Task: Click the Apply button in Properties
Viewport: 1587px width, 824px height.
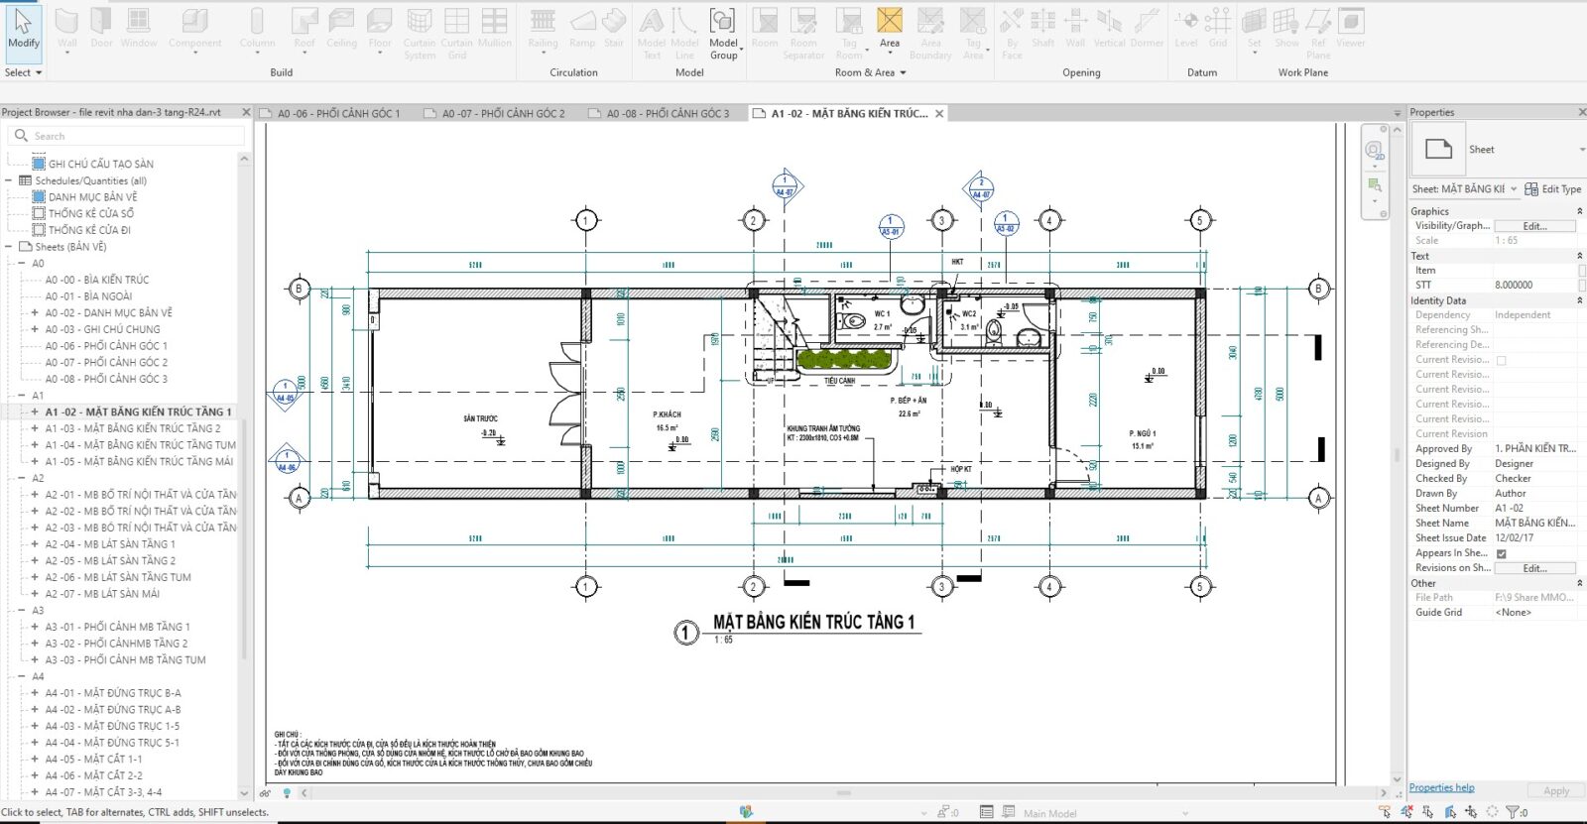Action: click(x=1556, y=791)
